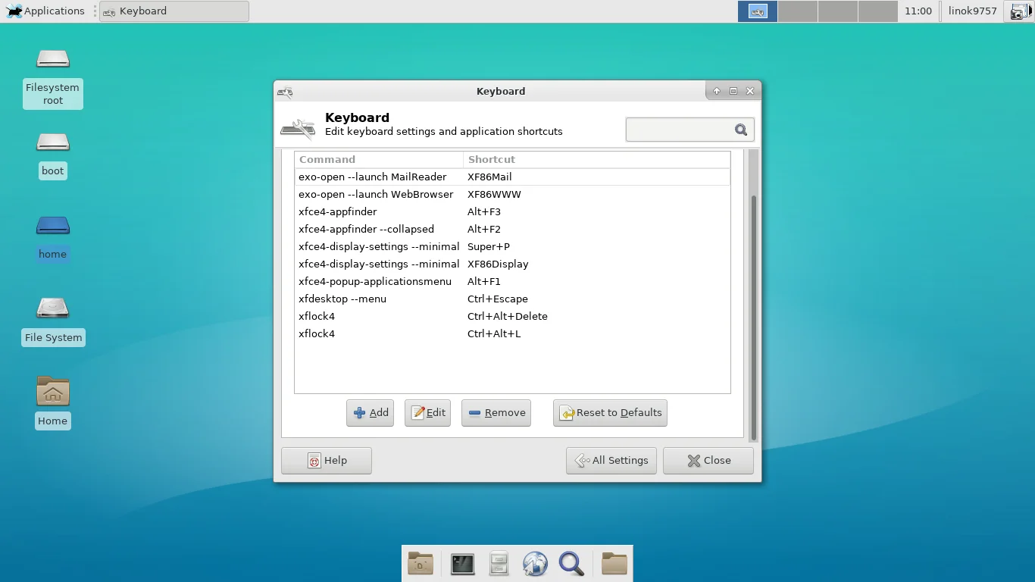Viewport: 1035px width, 582px height.
Task: Open the rightmost folder icon in dock
Action: click(x=614, y=564)
